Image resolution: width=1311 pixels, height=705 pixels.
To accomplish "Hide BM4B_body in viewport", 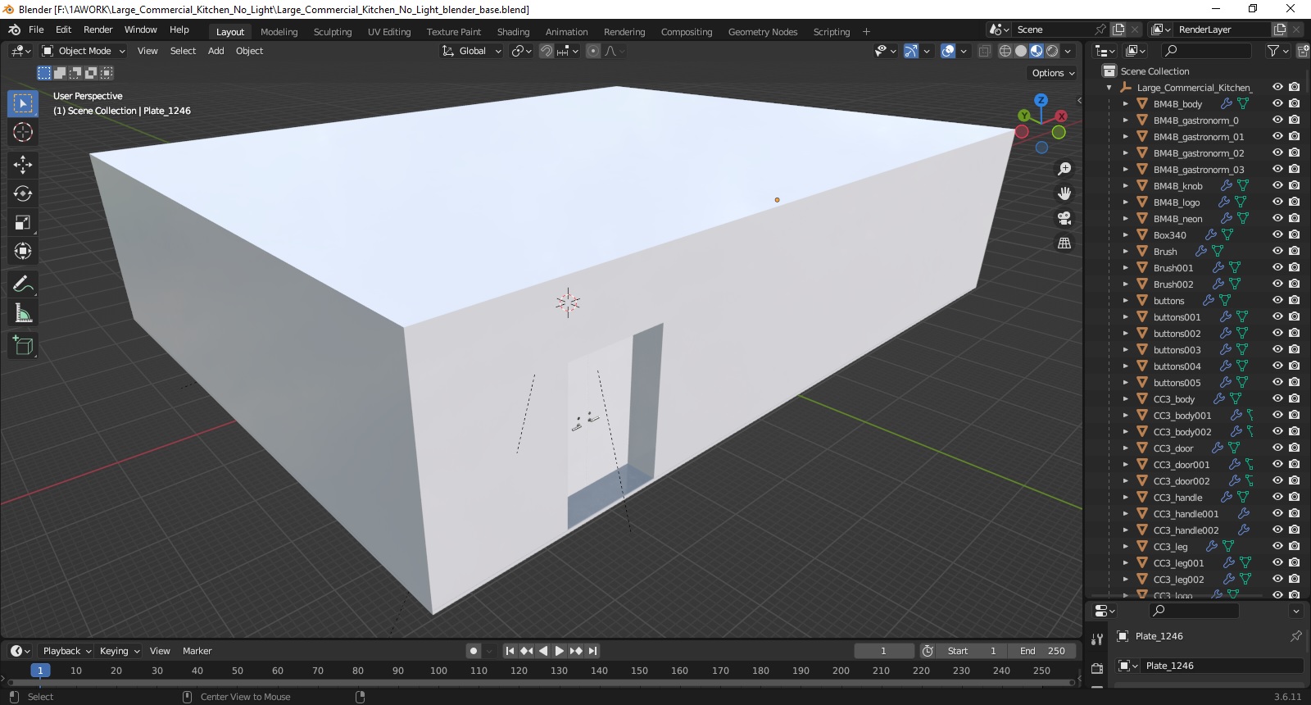I will coord(1277,103).
